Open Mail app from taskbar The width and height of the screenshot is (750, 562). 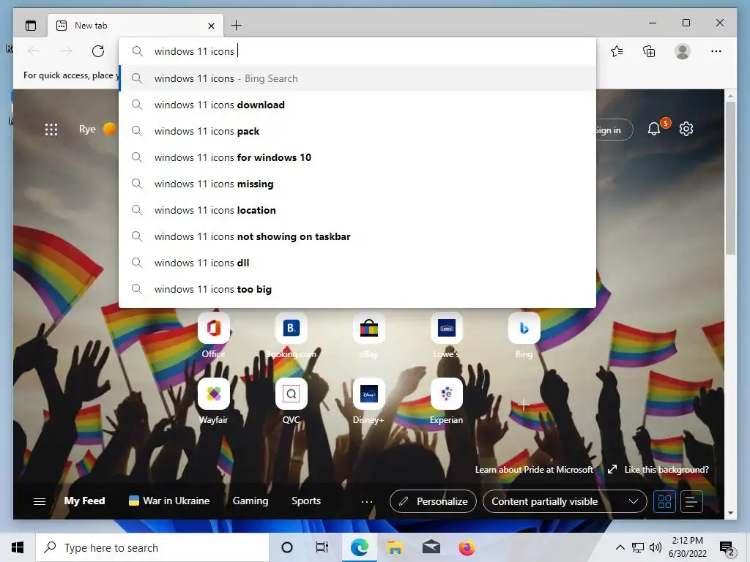click(431, 547)
